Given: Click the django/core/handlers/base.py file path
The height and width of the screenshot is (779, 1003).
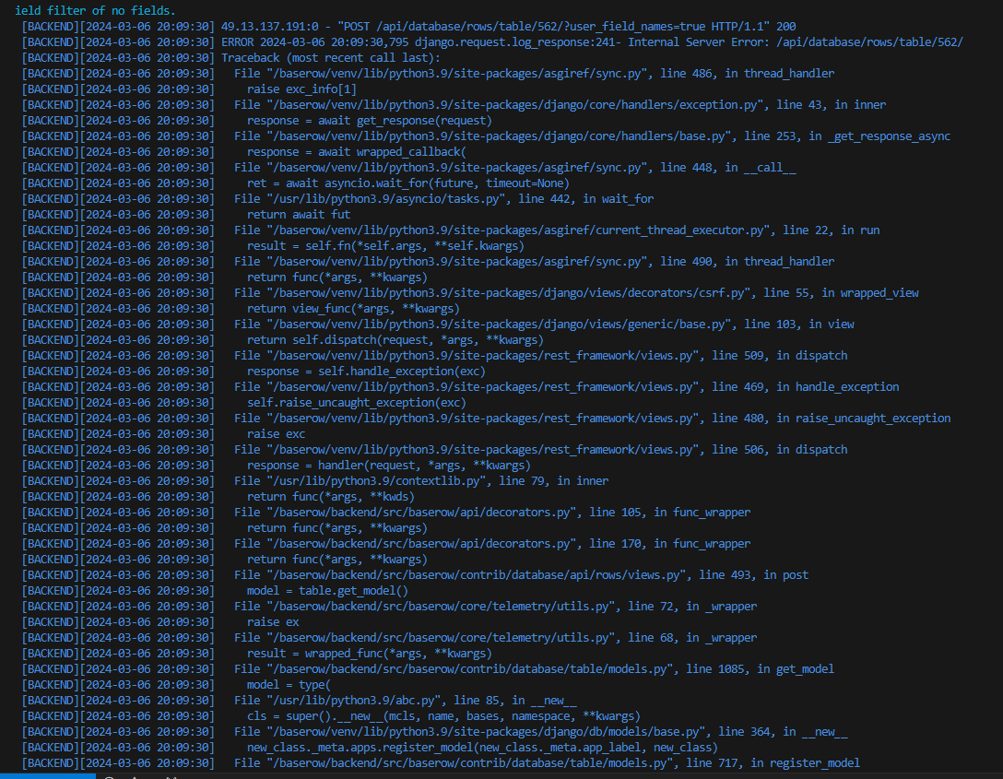Looking at the screenshot, I should pyautogui.click(x=499, y=136).
